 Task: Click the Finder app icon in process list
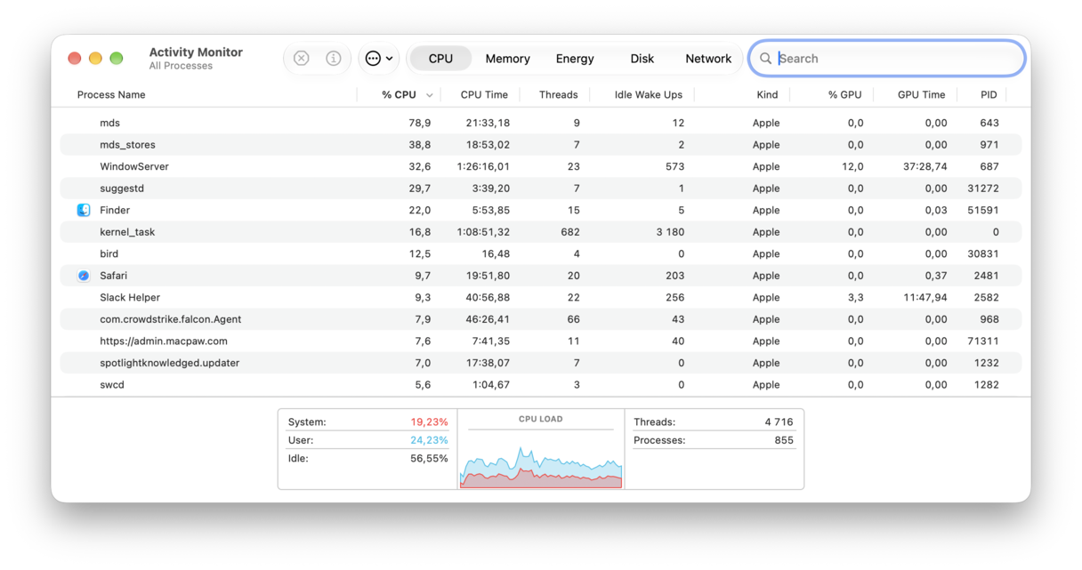[x=84, y=211]
